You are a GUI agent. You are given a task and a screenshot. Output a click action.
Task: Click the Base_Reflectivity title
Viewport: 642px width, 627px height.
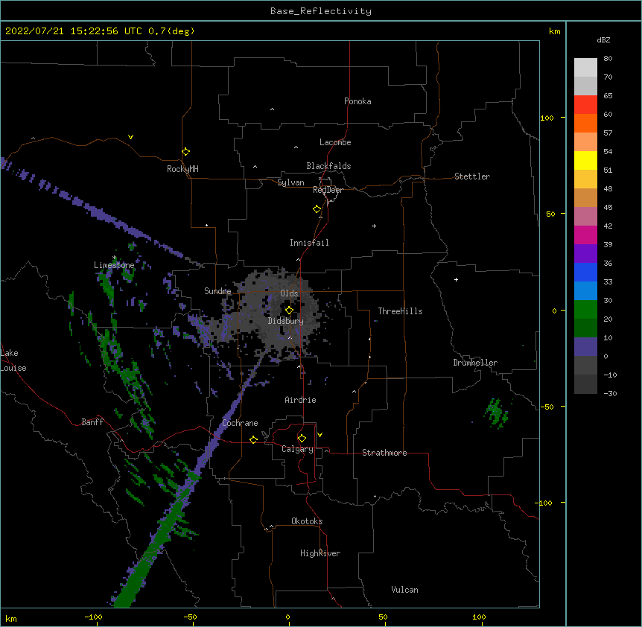click(321, 11)
